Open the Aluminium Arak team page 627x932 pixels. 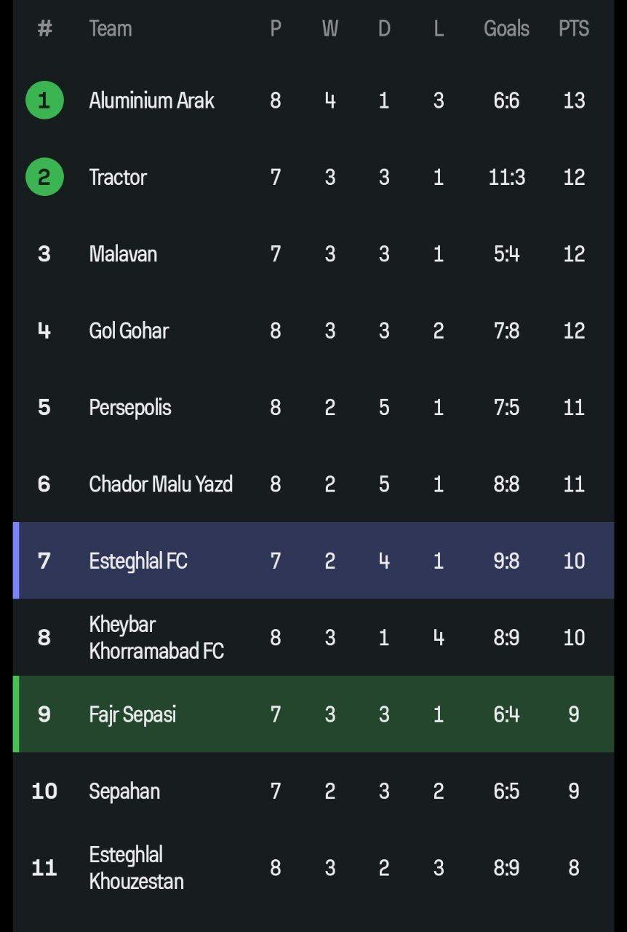(x=151, y=100)
